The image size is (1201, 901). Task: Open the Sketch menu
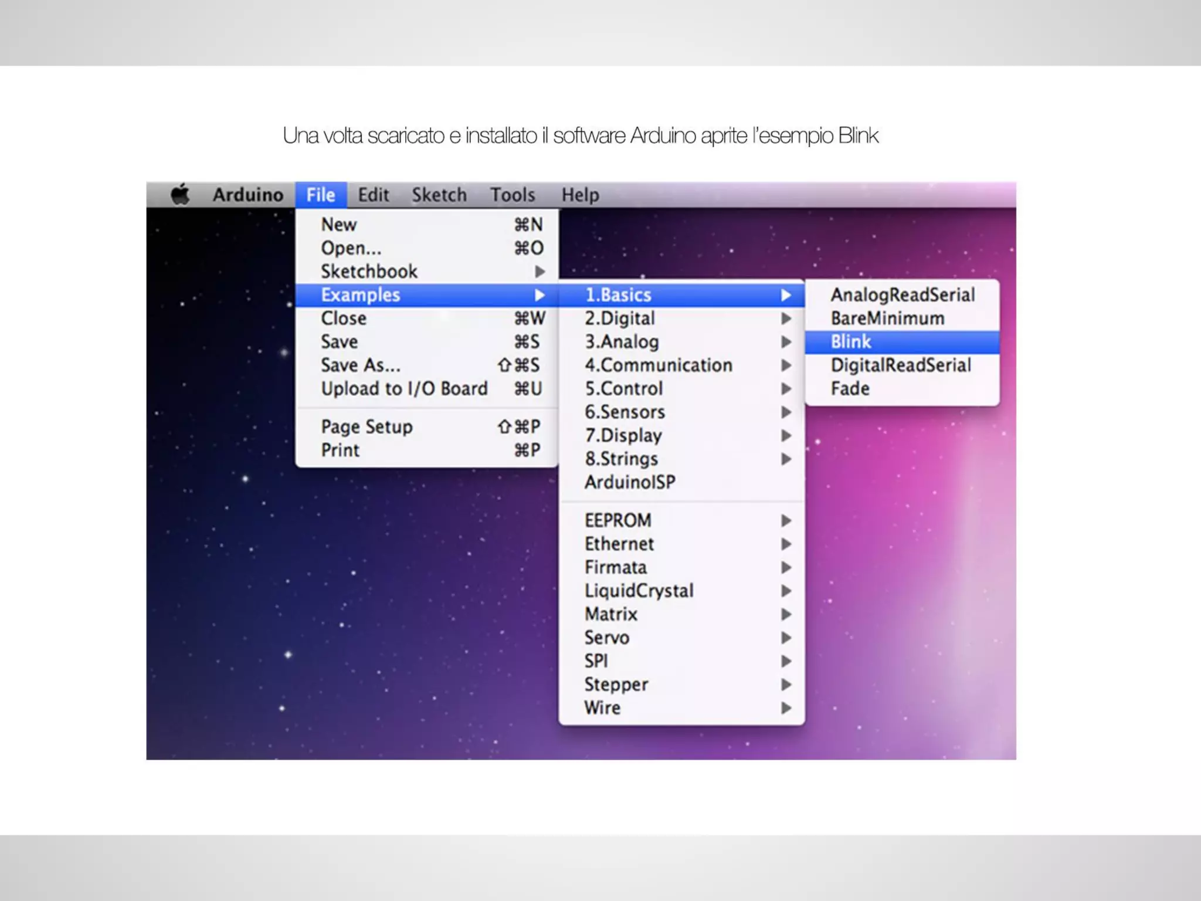439,195
